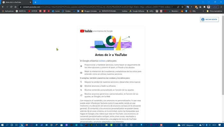This screenshot has width=224, height=127.
Task: Open the Movistar+ bookmark
Action: tap(174, 11)
